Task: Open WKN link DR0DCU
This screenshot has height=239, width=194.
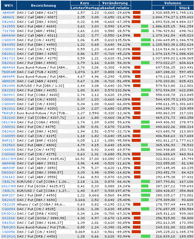Action: coord(9,214)
